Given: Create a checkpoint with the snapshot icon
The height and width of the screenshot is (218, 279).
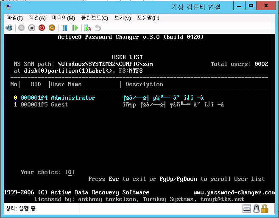Looking at the screenshot, I should 88,28.
